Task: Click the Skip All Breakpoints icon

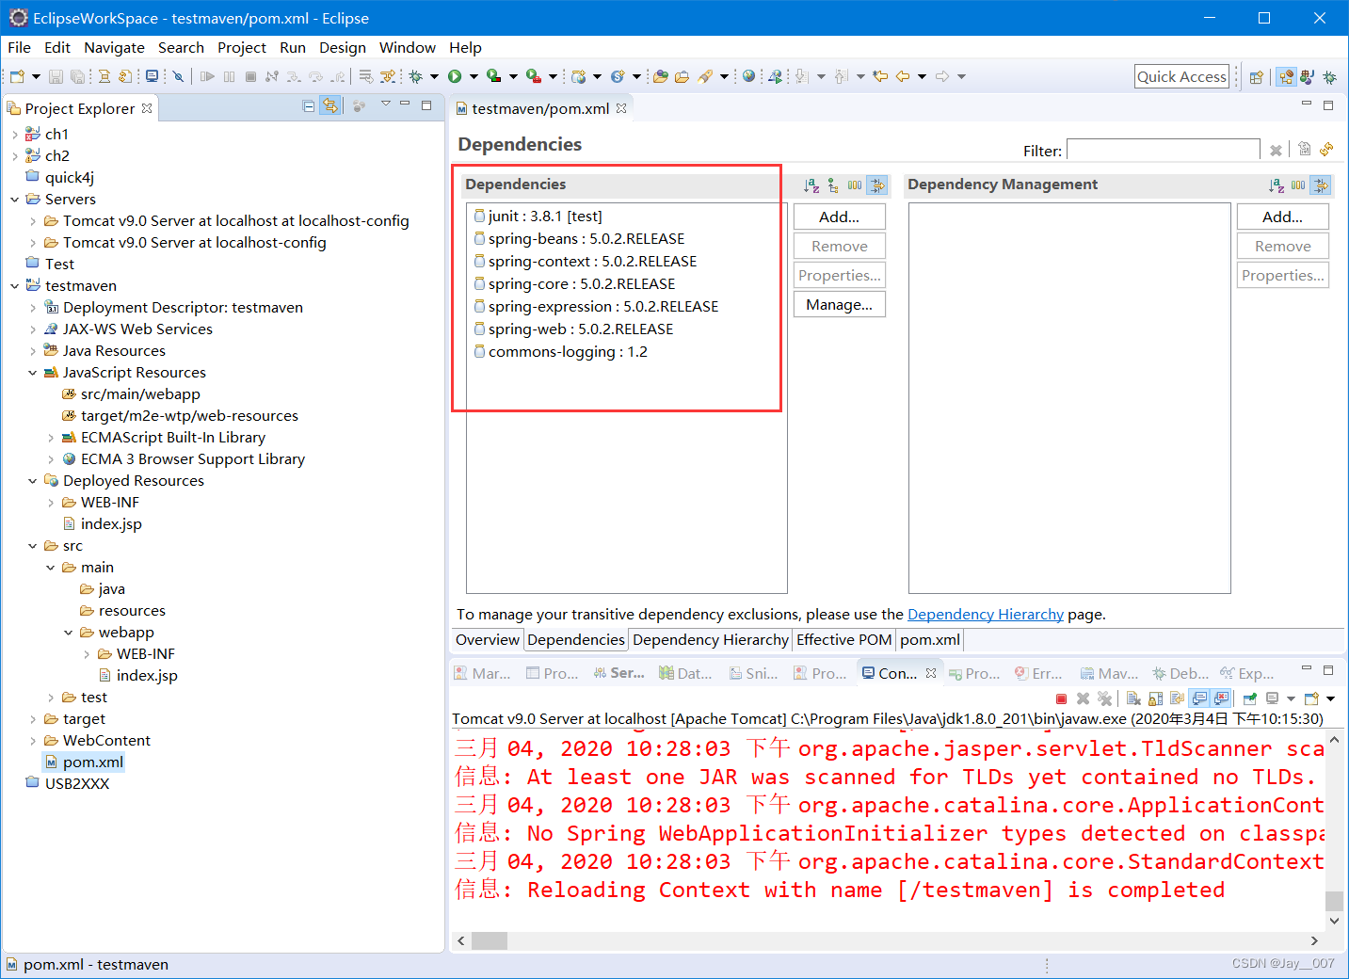Action: (x=177, y=76)
